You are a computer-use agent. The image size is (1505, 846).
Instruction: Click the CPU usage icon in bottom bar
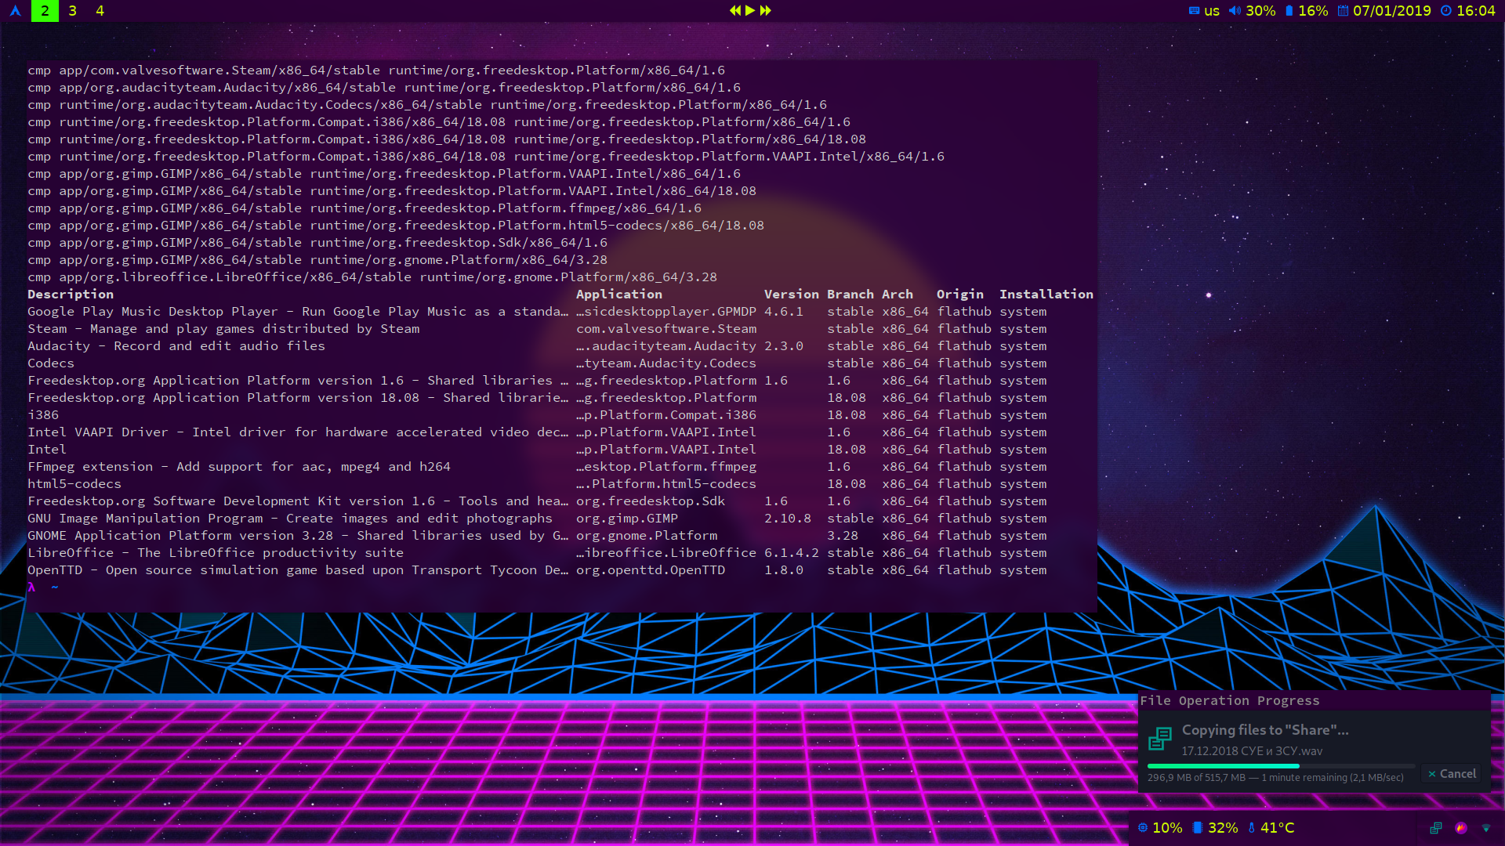(1143, 828)
